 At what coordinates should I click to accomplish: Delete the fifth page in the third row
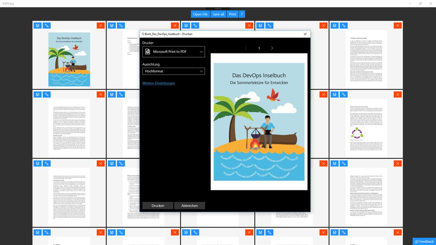[398, 164]
